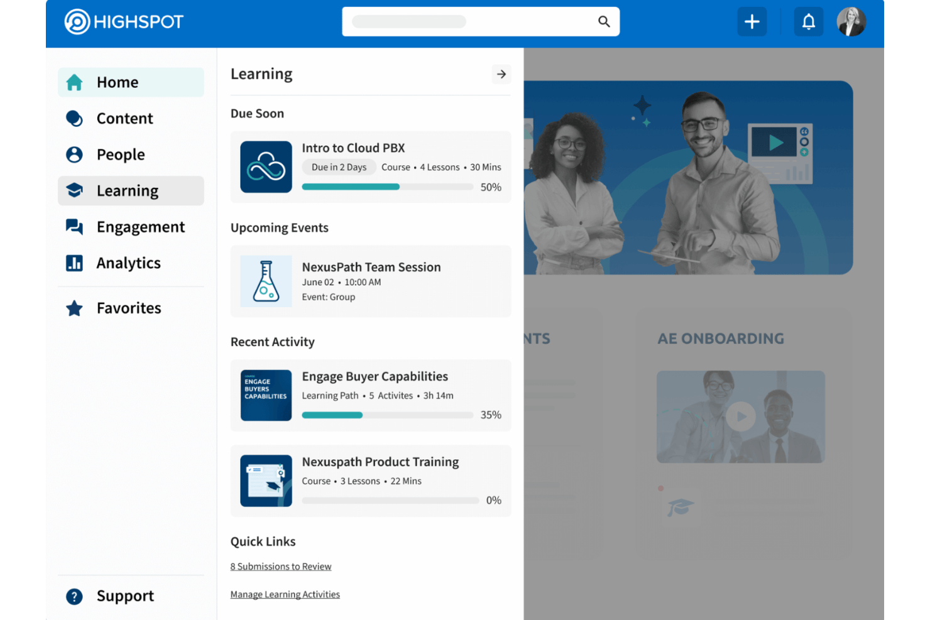Open the user profile avatar

pos(851,21)
